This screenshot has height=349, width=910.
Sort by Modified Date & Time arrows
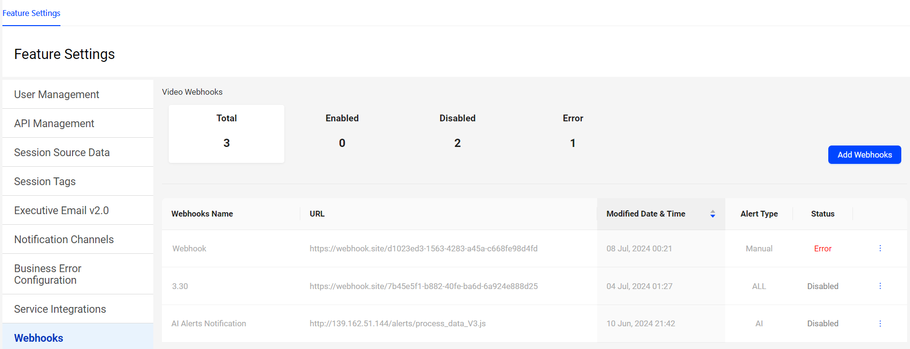[x=712, y=214]
